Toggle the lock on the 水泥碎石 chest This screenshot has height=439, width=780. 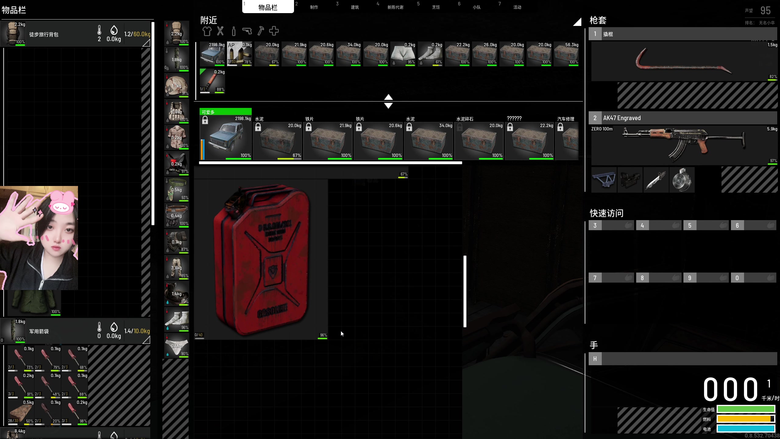[x=460, y=127]
